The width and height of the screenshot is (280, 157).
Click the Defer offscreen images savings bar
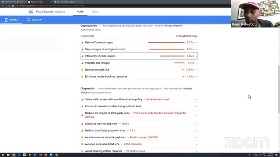click(166, 42)
